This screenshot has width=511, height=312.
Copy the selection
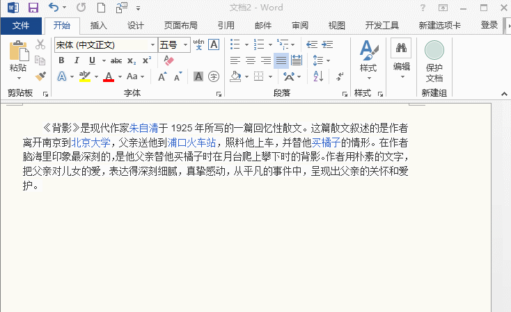coord(40,60)
